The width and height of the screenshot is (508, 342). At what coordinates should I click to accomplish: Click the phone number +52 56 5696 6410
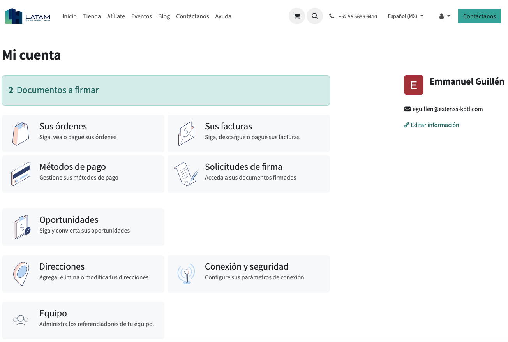click(357, 17)
